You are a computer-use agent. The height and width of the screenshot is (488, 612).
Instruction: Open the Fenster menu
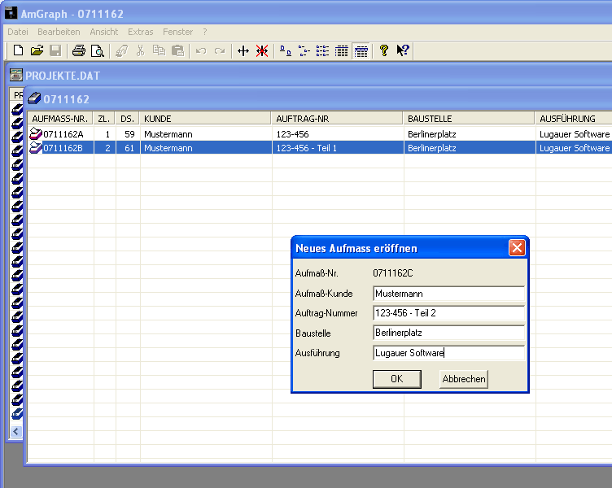pyautogui.click(x=177, y=32)
